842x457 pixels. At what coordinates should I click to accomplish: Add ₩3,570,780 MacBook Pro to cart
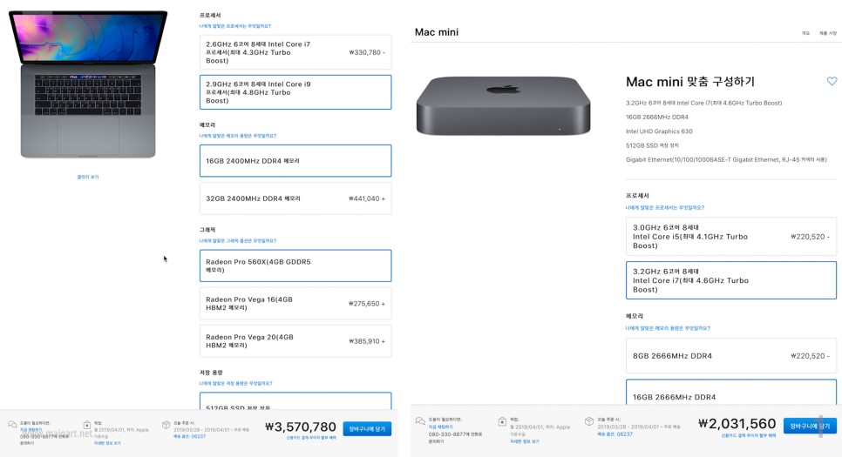click(367, 428)
